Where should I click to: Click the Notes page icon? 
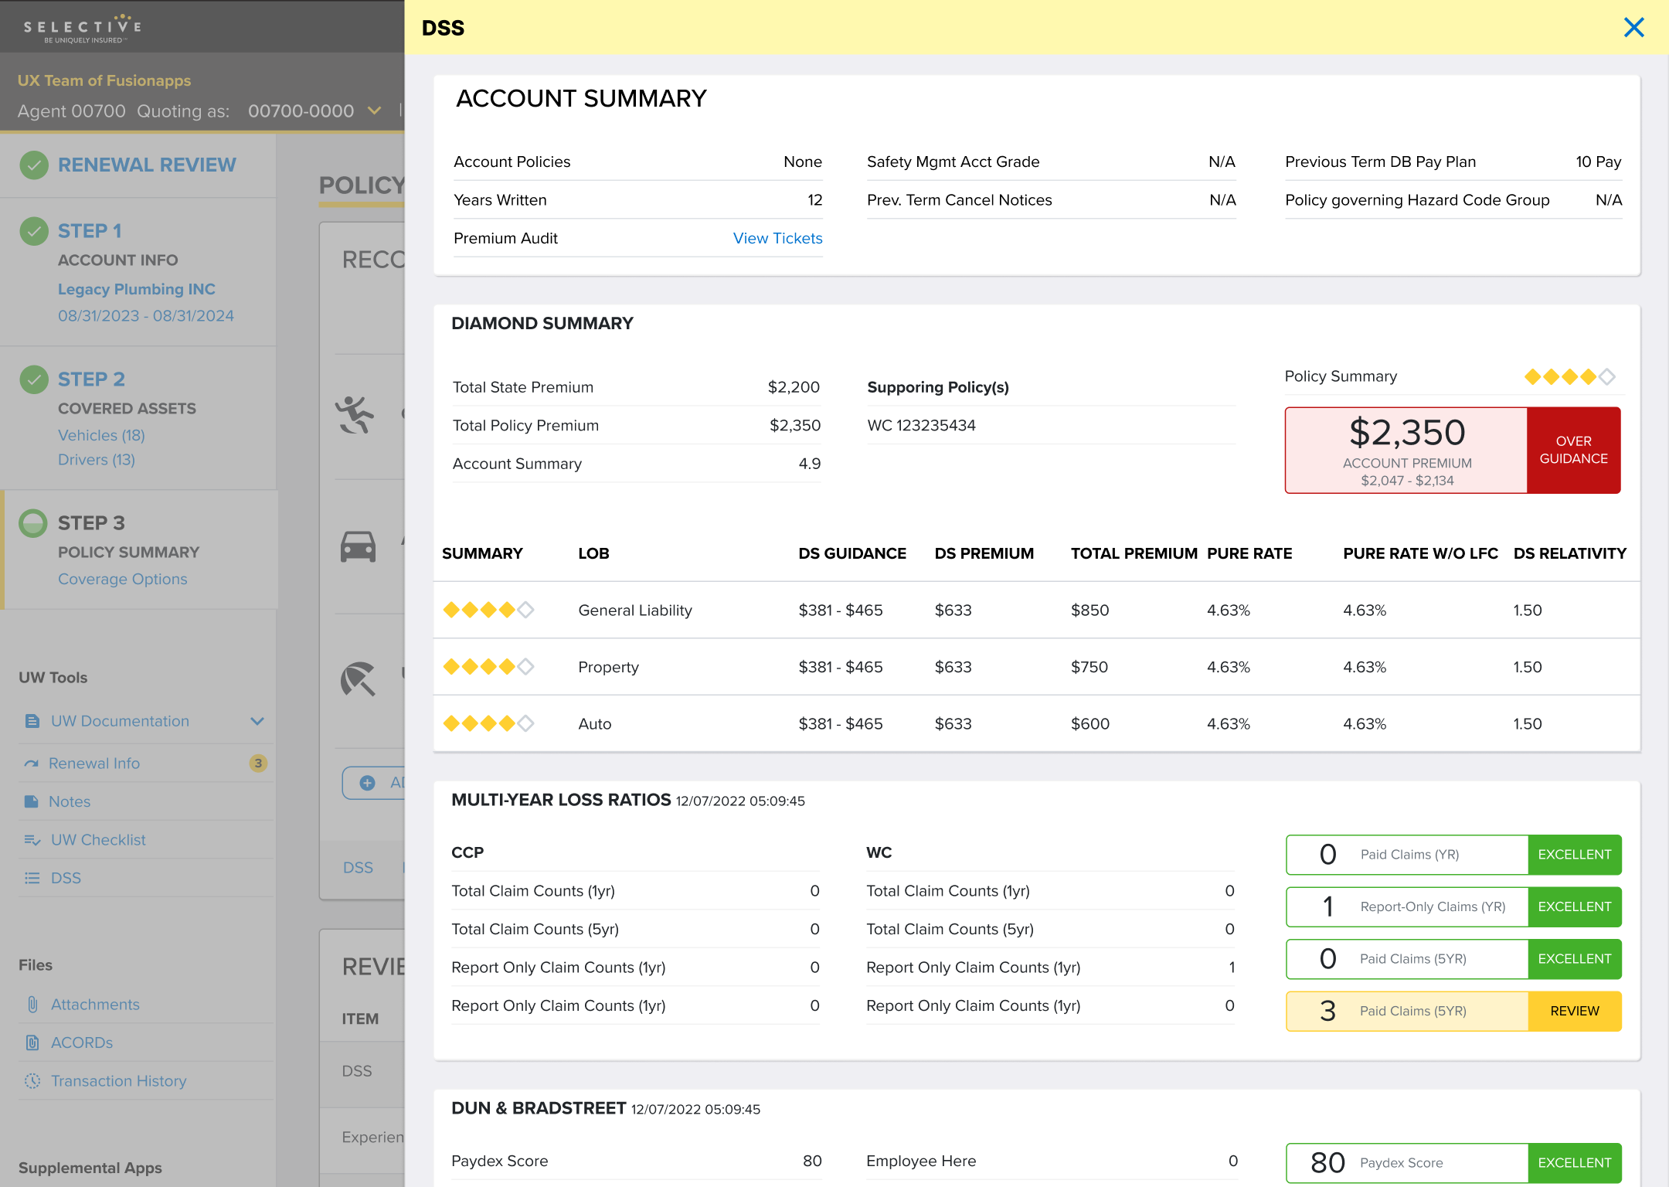(x=32, y=801)
